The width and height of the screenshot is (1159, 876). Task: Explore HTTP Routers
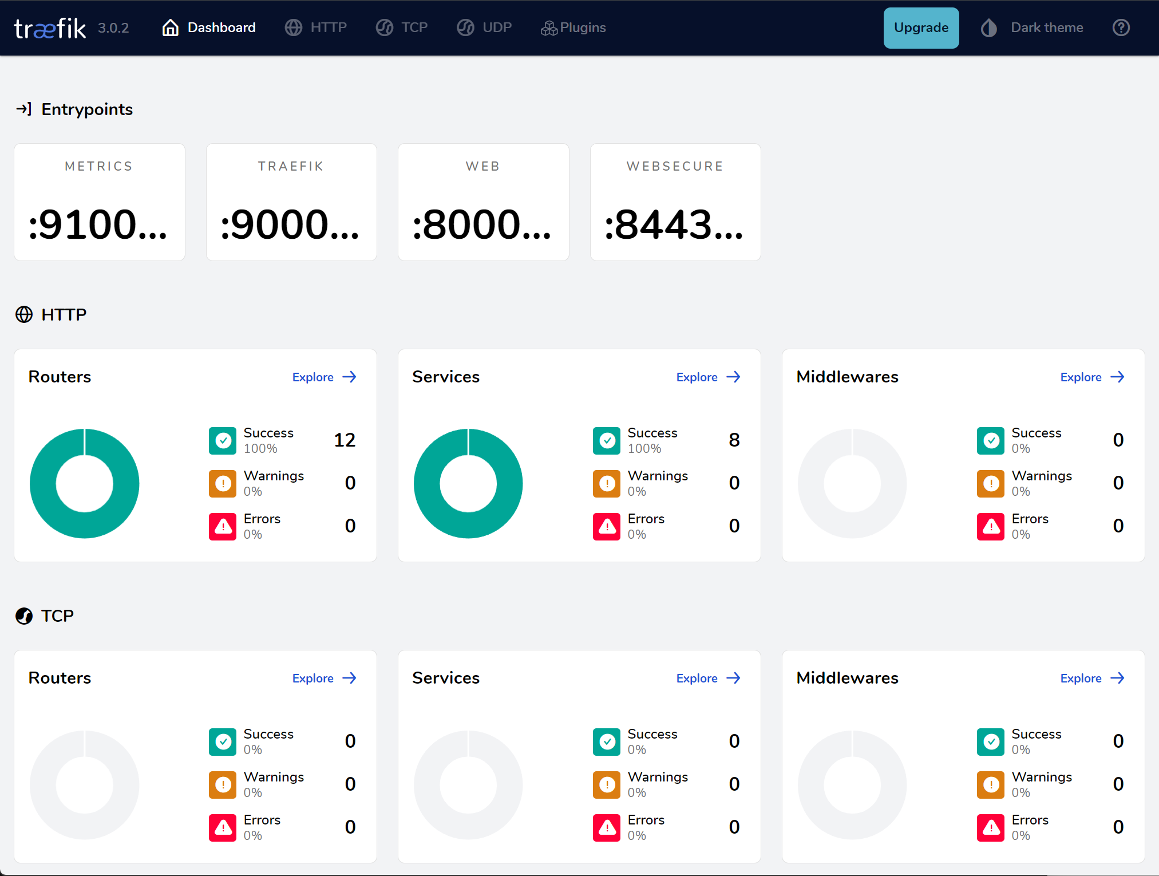coord(325,377)
